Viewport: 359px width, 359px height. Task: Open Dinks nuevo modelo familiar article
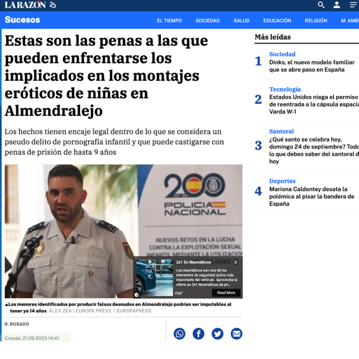(312, 66)
